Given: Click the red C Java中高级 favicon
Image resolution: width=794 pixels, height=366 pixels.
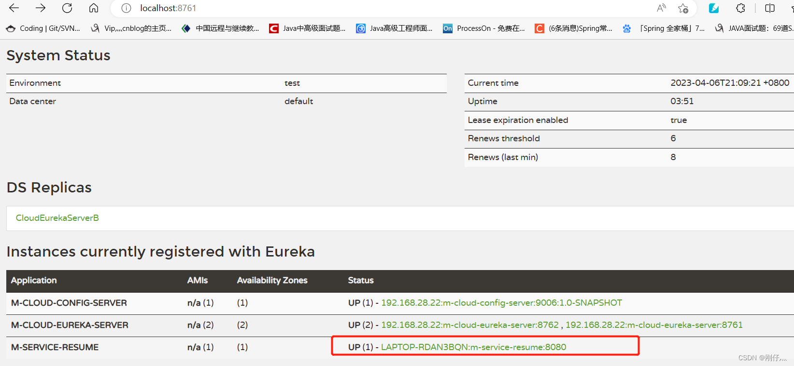Looking at the screenshot, I should tap(274, 28).
